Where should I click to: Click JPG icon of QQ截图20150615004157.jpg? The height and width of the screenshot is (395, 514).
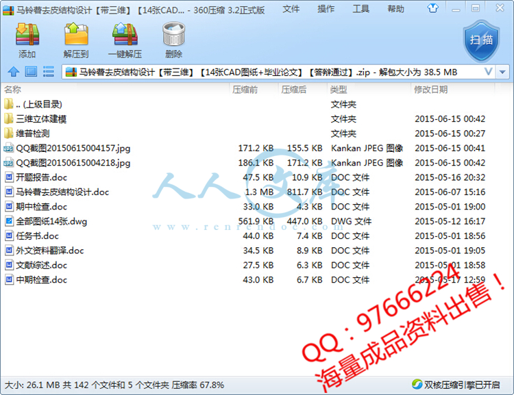tap(9, 148)
